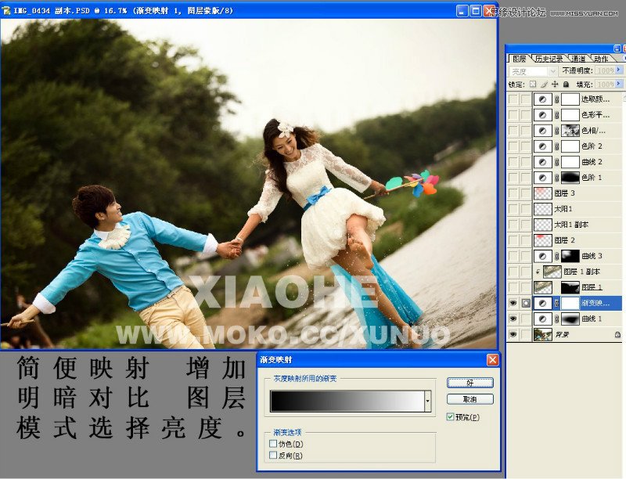626x479 pixels.
Task: Close the 渐变映射 dialog
Action: pyautogui.click(x=493, y=360)
